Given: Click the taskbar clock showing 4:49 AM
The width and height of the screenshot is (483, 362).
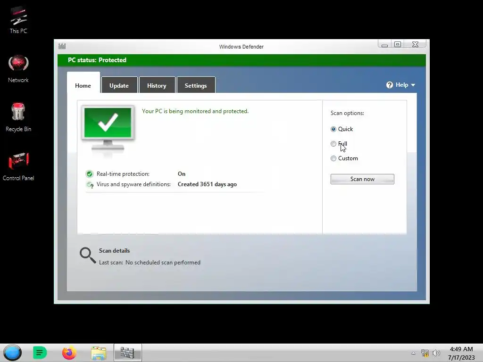Looking at the screenshot, I should 461,349.
